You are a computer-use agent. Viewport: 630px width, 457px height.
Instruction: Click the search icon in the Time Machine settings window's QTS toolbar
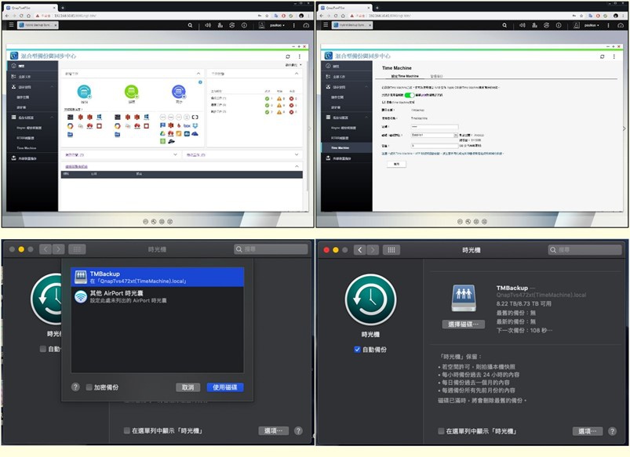(x=504, y=25)
